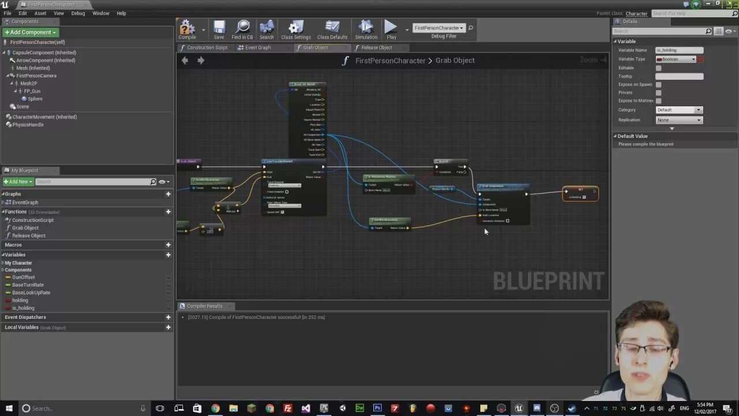This screenshot has width=739, height=416.
Task: Go back using graph navigation left arrow
Action: 185,60
